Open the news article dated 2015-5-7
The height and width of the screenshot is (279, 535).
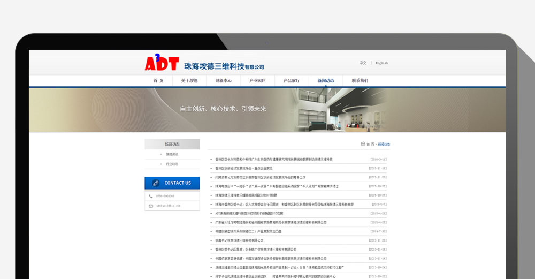coord(284,205)
